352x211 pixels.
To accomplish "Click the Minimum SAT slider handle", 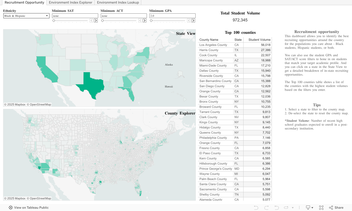I will tap(54, 21).
